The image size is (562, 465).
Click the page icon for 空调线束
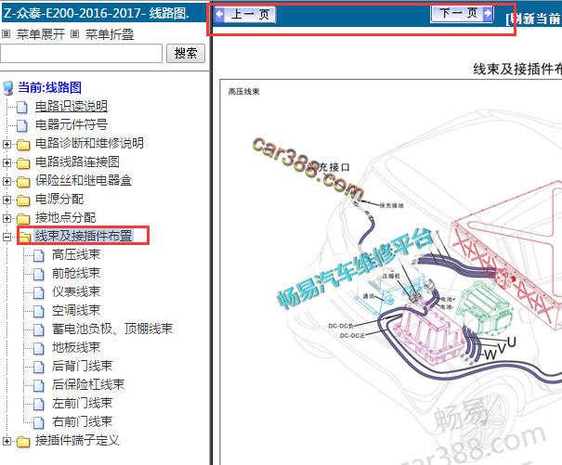click(x=39, y=311)
